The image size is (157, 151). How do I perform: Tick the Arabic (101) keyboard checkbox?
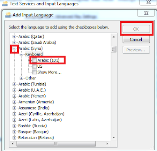35,60
